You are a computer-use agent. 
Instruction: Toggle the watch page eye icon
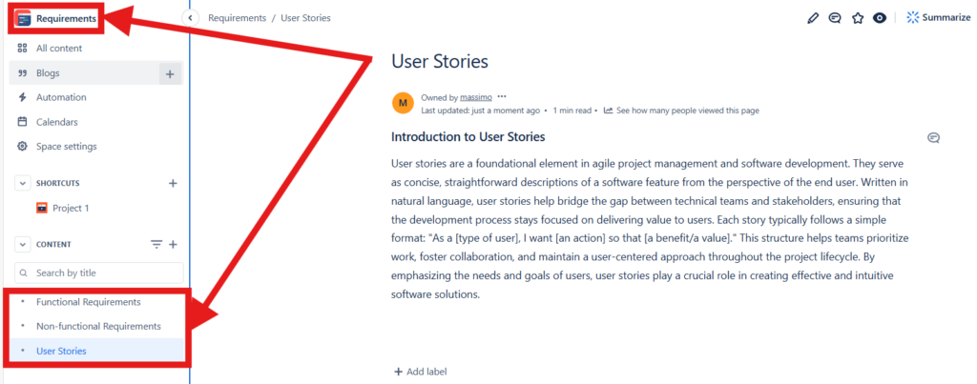click(x=880, y=17)
